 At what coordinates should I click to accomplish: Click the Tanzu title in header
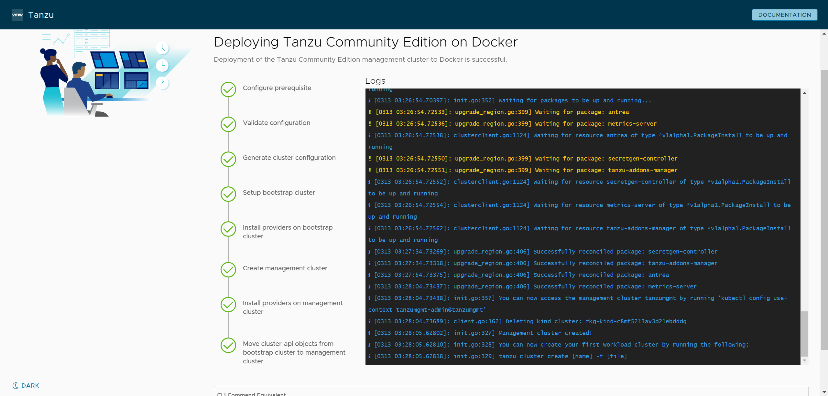(x=41, y=15)
